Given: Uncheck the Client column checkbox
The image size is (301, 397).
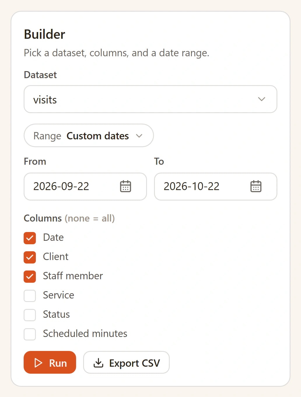Looking at the screenshot, I should [30, 257].
